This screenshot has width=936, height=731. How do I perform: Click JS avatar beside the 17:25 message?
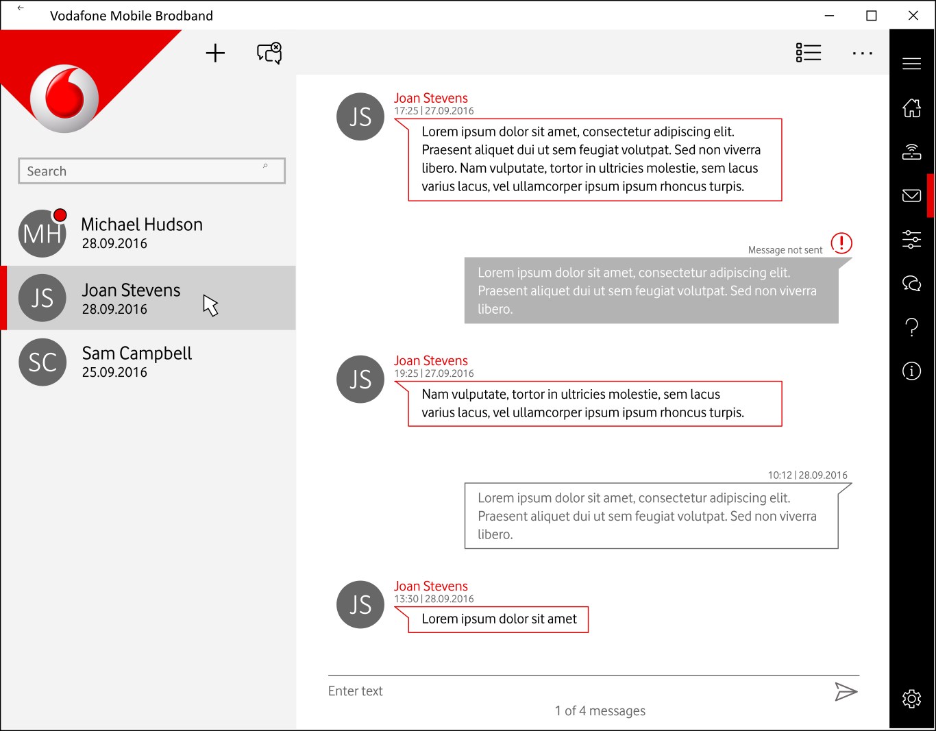[360, 116]
